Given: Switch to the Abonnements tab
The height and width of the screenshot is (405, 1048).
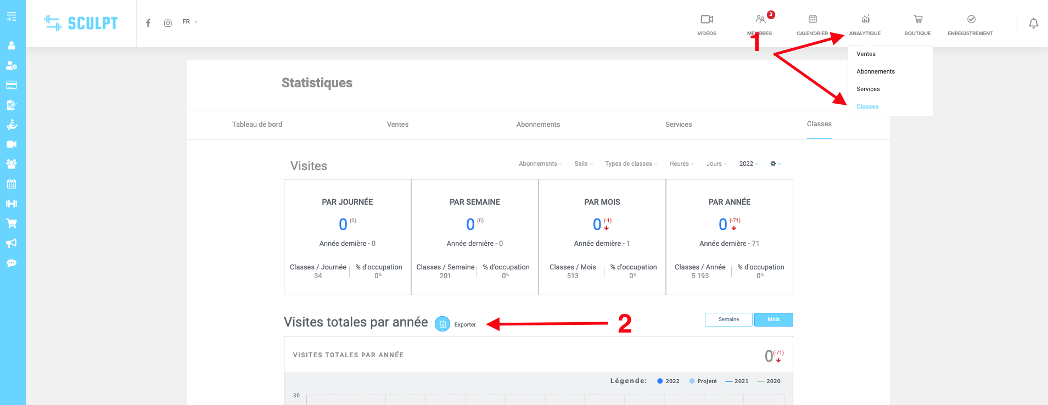Looking at the screenshot, I should coord(538,125).
